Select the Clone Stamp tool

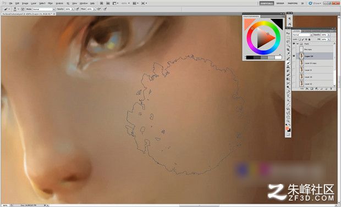click(288, 66)
